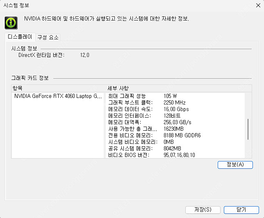Image resolution: width=264 pixels, height=218 pixels.
Task: Click the DirectX 런타임 버전 label
Action: point(41,55)
